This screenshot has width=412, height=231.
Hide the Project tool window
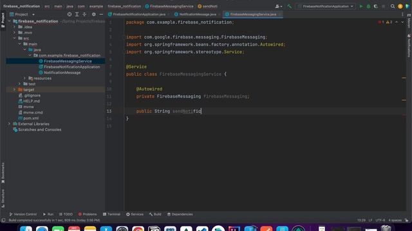(x=101, y=14)
